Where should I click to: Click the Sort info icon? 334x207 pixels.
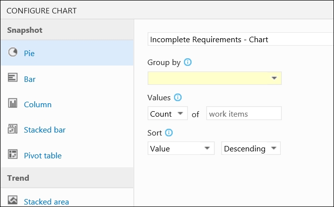pos(169,133)
